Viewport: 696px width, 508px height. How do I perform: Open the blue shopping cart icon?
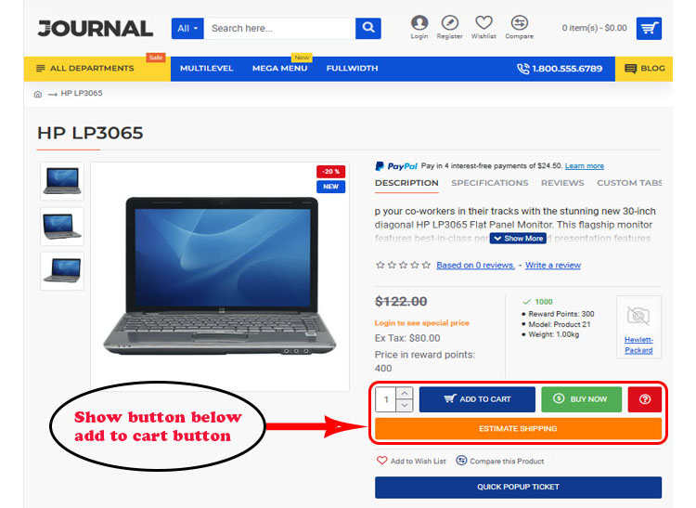point(649,29)
